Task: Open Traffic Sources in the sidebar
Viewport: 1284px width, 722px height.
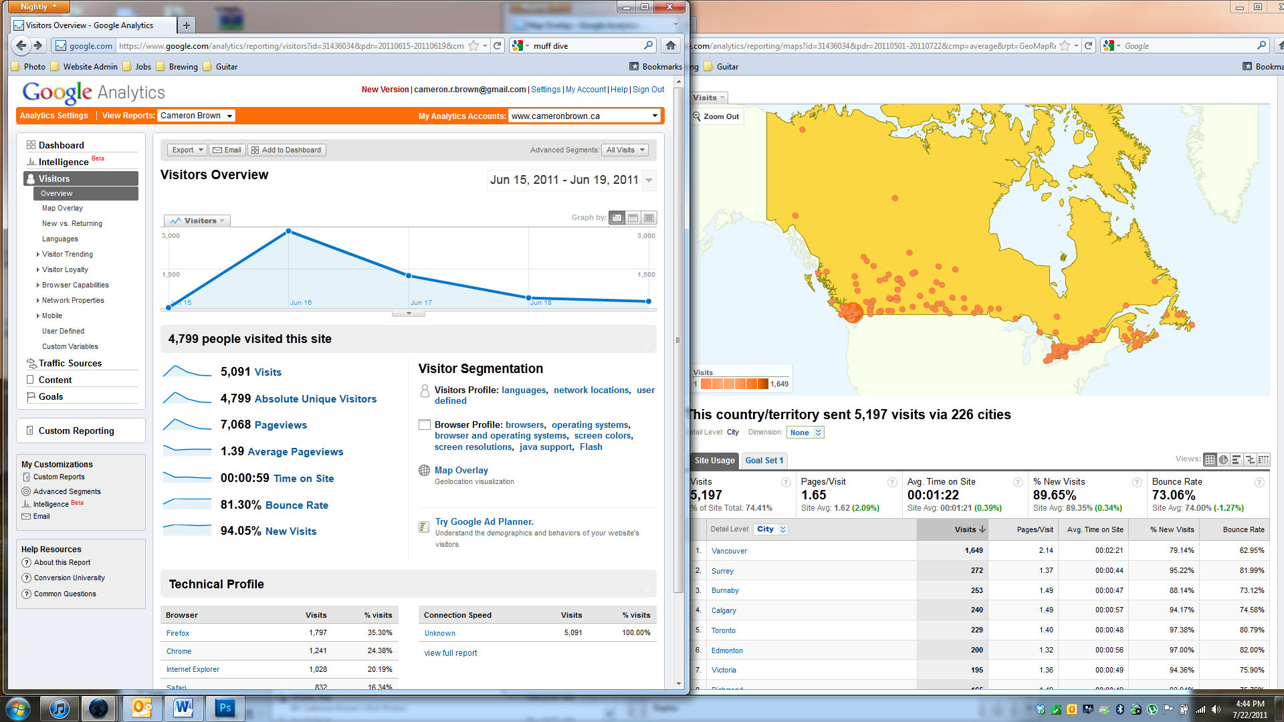Action: point(70,363)
